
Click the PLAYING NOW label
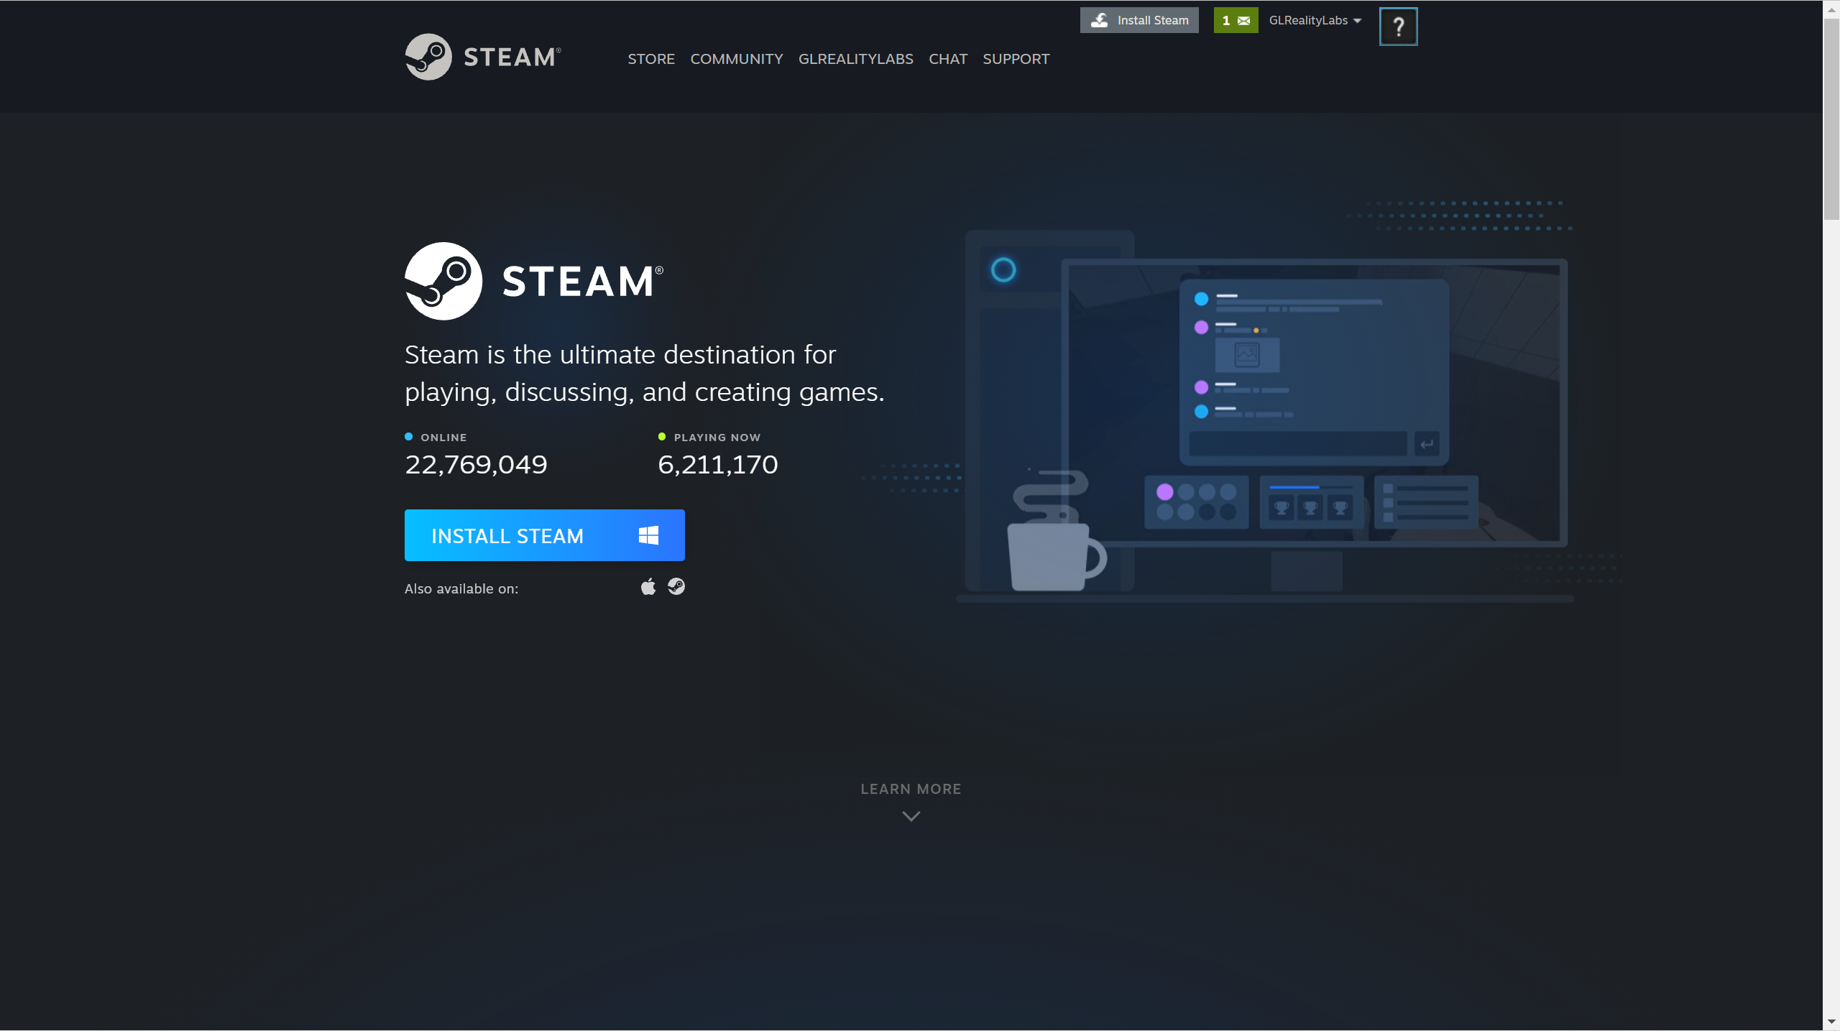click(x=717, y=438)
